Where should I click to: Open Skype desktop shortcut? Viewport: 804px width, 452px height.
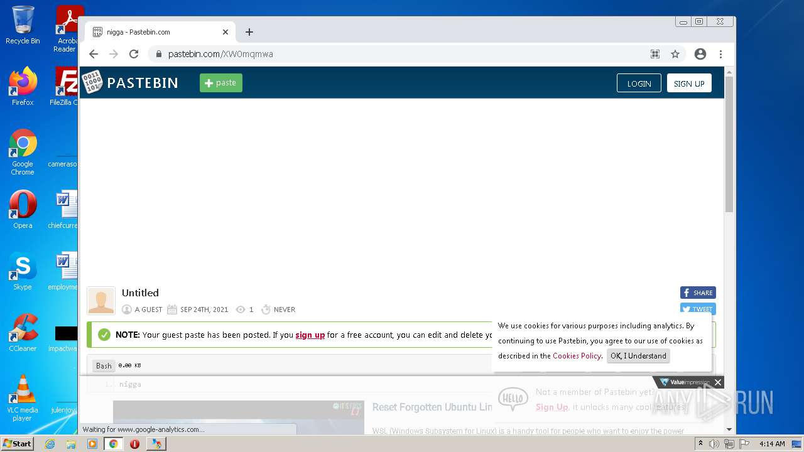(23, 271)
